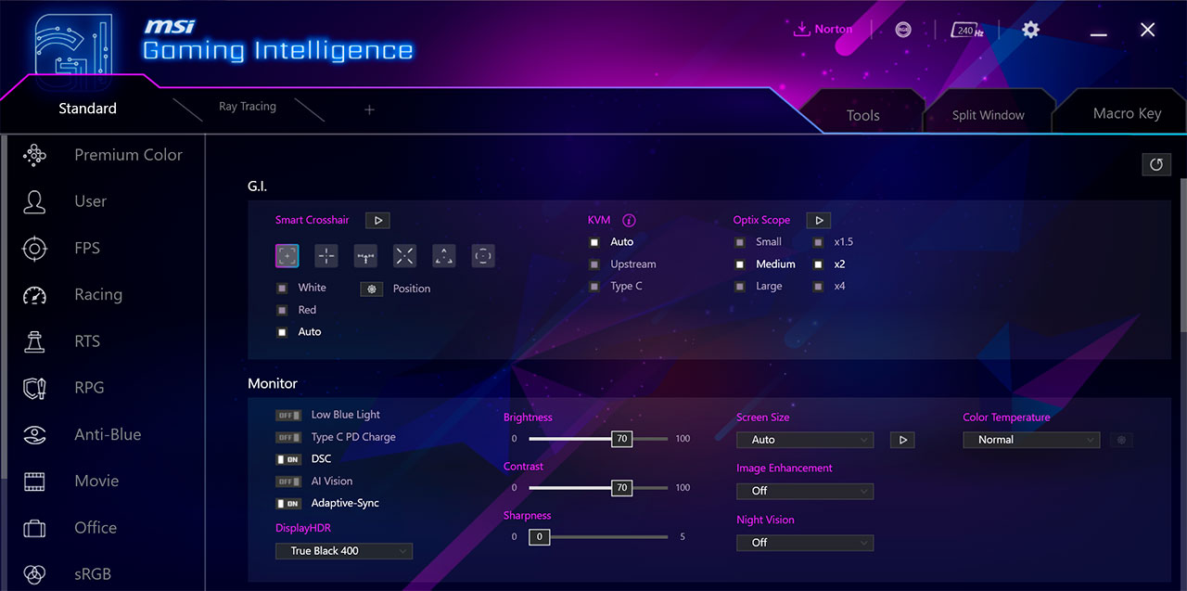Select the X-shaped diagonal crosshair style
Image resolution: width=1187 pixels, height=591 pixels.
coord(404,255)
